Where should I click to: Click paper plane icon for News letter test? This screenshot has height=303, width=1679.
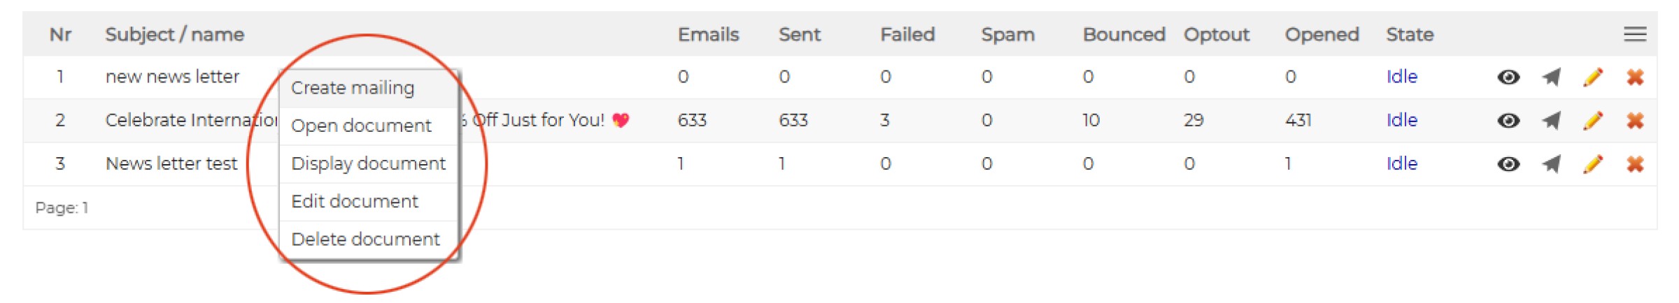point(1551,164)
